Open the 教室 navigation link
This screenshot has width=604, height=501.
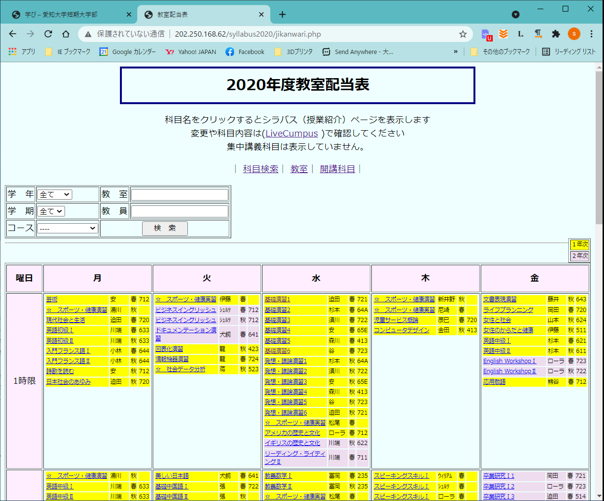(299, 169)
